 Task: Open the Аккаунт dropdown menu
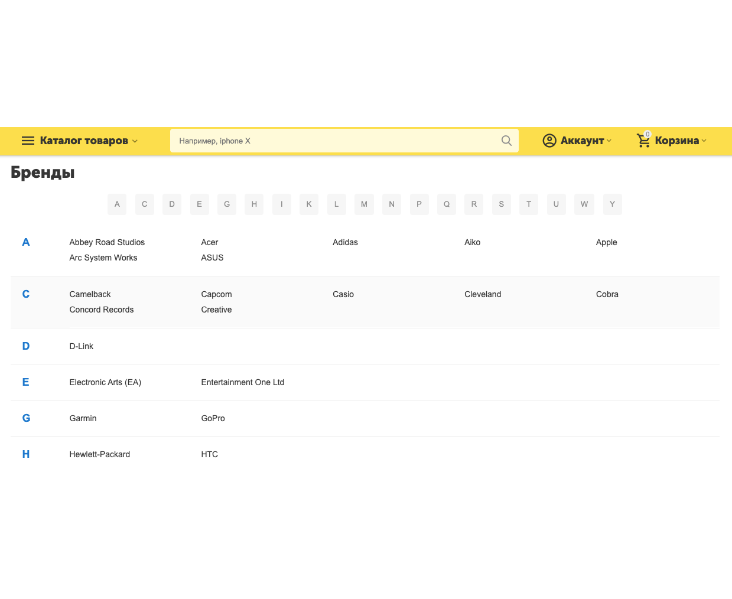(x=585, y=141)
